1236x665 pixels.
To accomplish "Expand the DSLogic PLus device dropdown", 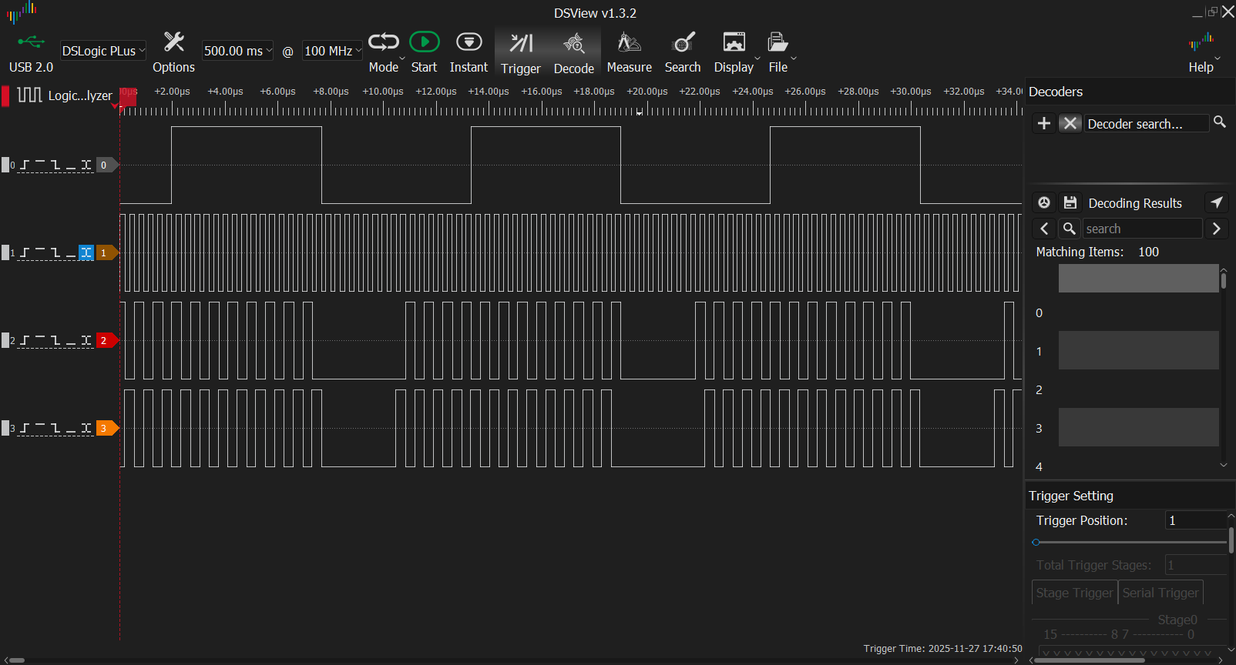I will point(103,51).
